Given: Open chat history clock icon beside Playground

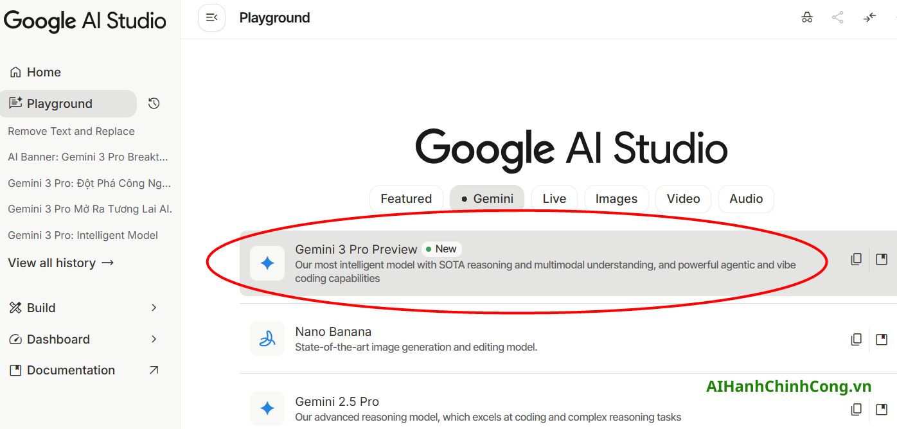Looking at the screenshot, I should tap(154, 103).
